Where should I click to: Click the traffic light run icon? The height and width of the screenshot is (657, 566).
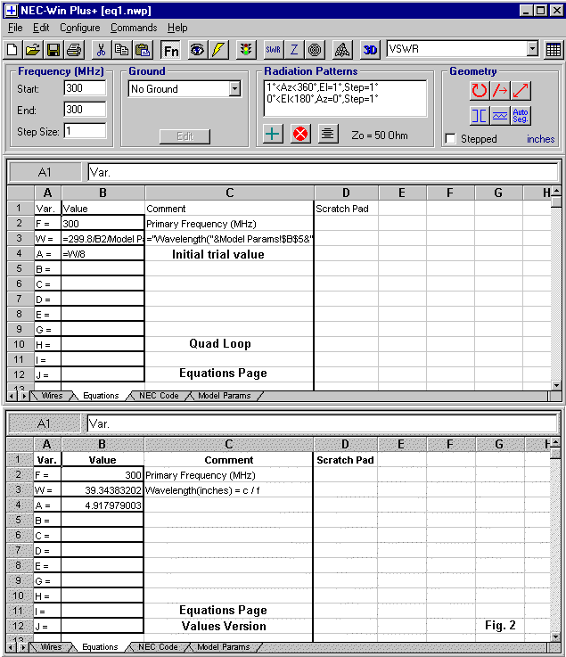pos(245,50)
